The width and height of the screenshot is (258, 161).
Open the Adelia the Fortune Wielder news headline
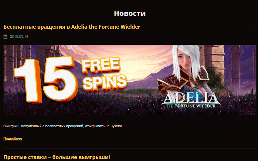[72, 27]
